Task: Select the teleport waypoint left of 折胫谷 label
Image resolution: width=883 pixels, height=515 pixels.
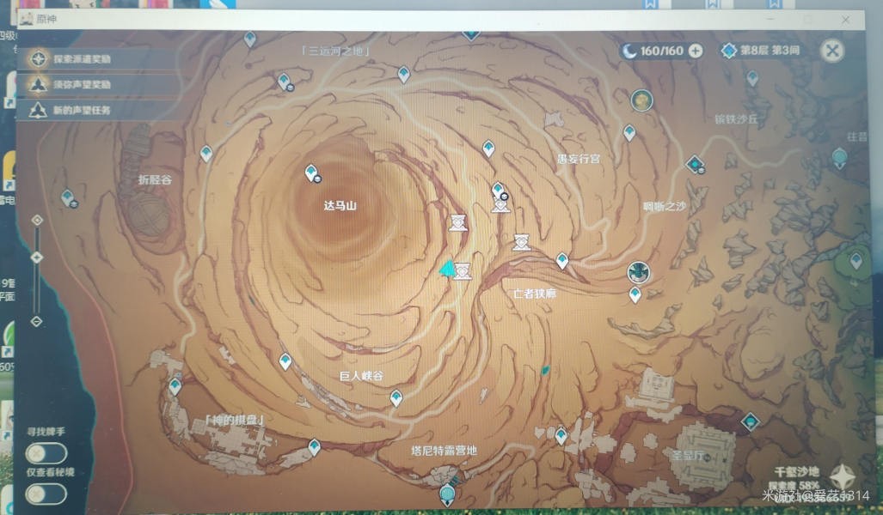Action: coord(68,198)
